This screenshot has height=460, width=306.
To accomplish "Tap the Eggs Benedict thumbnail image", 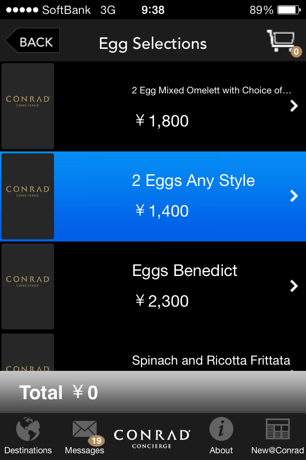I will 28,286.
